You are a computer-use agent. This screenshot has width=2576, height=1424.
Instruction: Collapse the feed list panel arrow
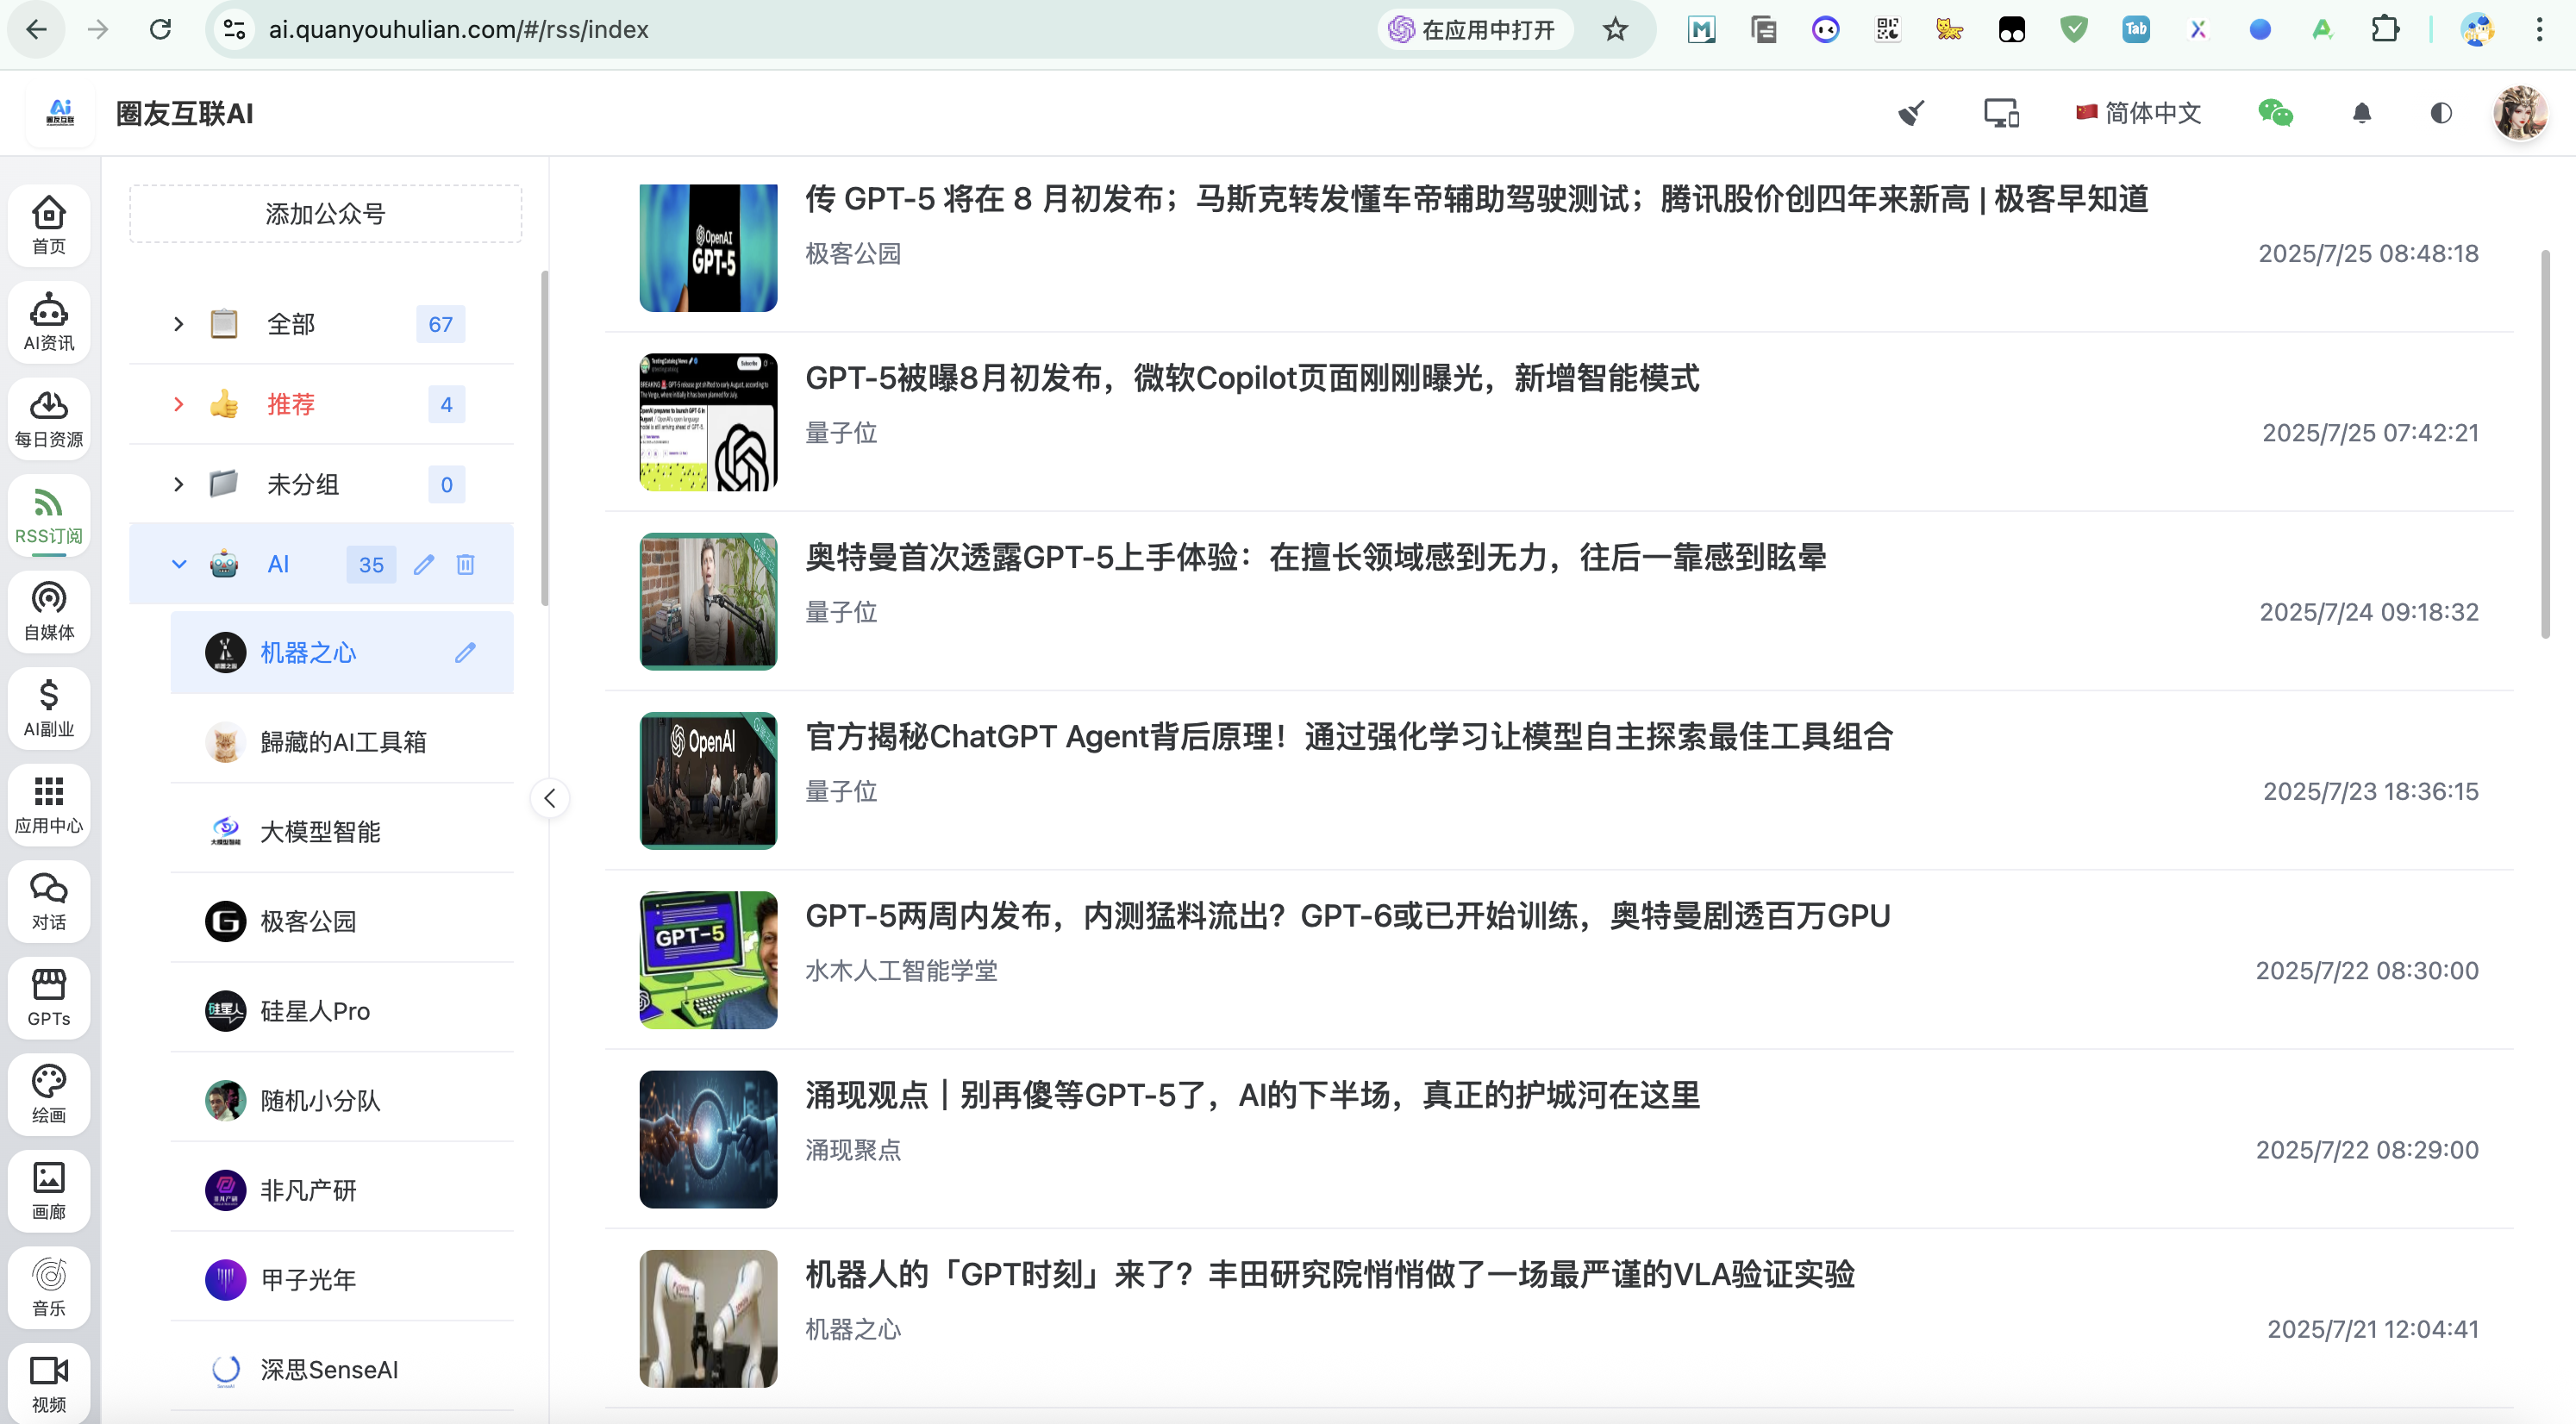click(x=550, y=798)
